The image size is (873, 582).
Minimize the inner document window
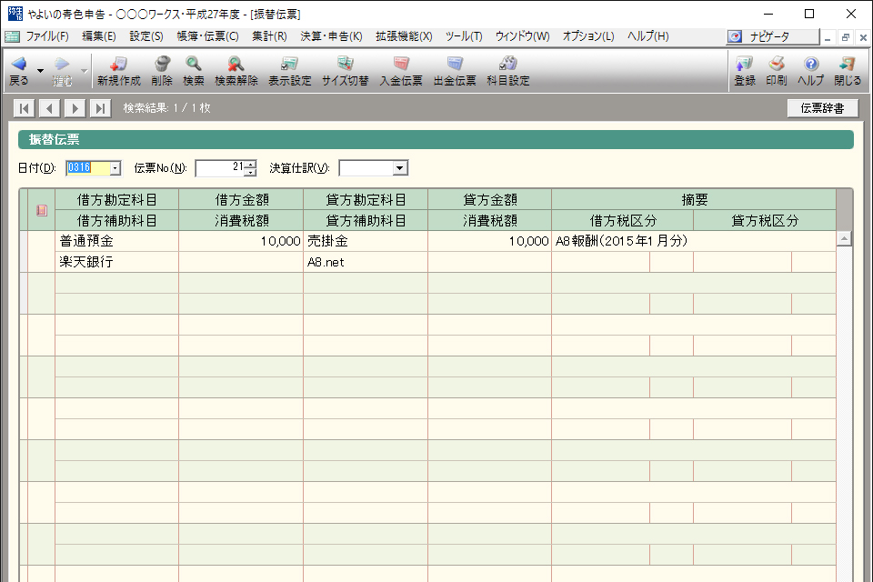point(828,37)
